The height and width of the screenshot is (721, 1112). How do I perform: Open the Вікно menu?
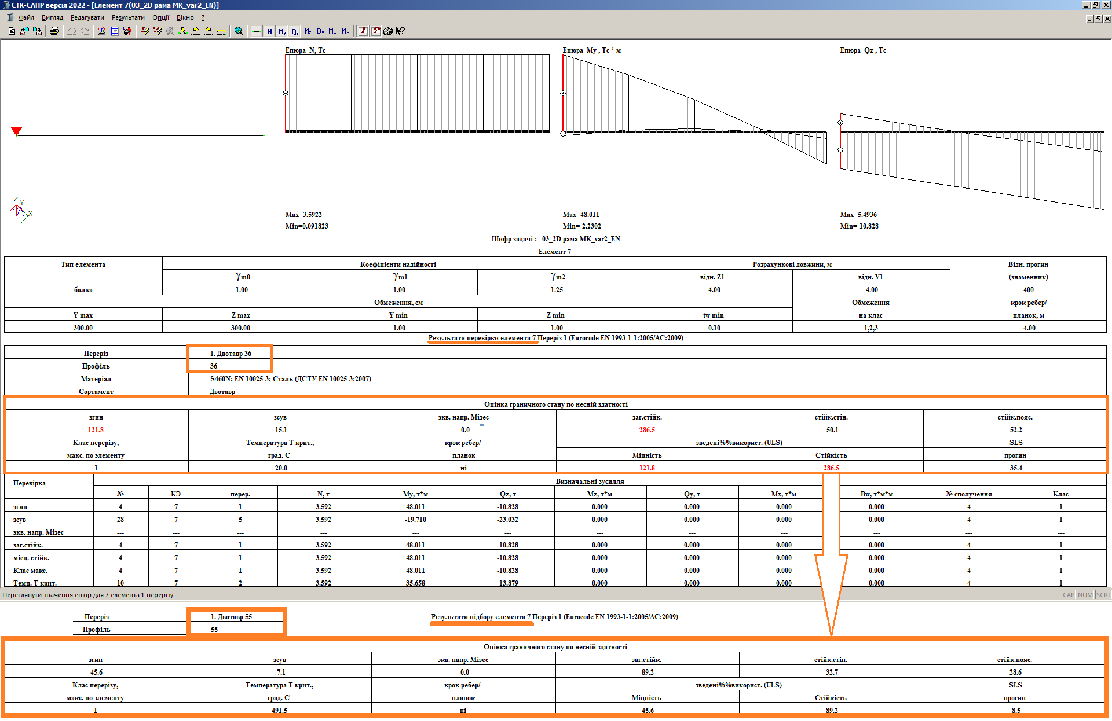[x=185, y=17]
